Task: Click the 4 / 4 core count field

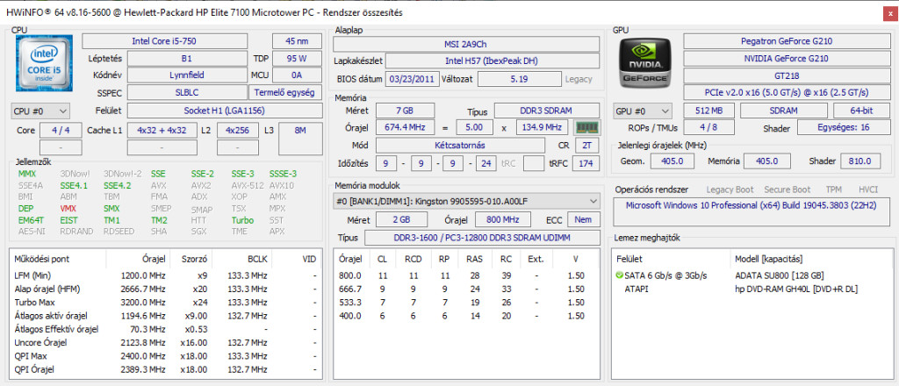Action: tap(61, 131)
